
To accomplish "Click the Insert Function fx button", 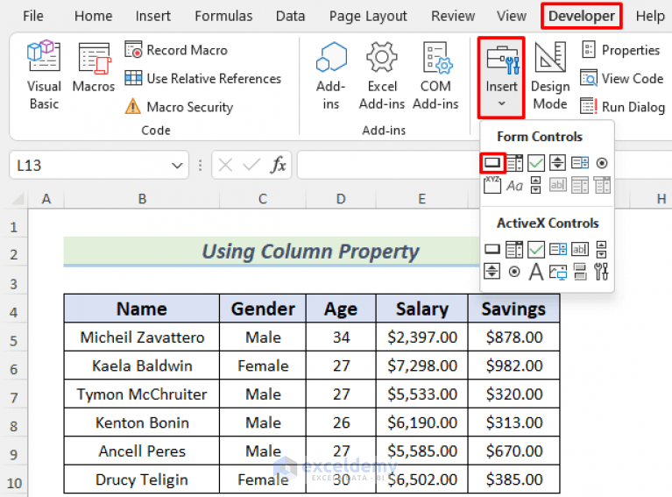I will click(278, 165).
